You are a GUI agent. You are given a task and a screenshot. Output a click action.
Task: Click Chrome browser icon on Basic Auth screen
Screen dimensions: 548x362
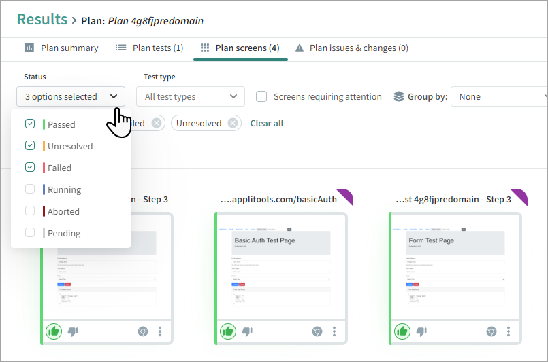pos(317,331)
